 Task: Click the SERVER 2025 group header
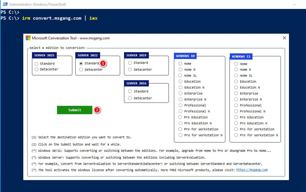click(x=44, y=55)
